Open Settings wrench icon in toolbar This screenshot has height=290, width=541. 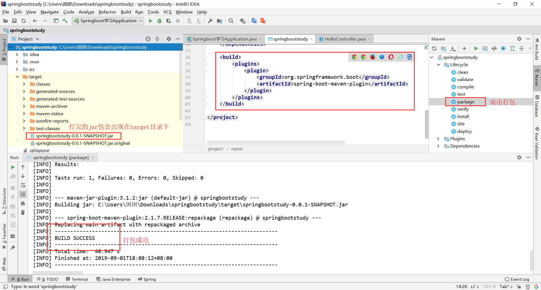(210, 21)
